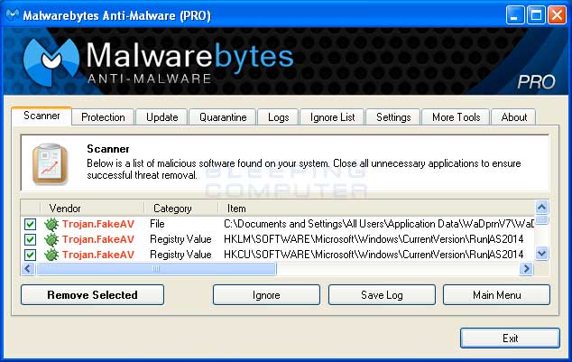Viewport: 572px width, 362px height.
Task: Open the About tab
Action: (x=513, y=117)
